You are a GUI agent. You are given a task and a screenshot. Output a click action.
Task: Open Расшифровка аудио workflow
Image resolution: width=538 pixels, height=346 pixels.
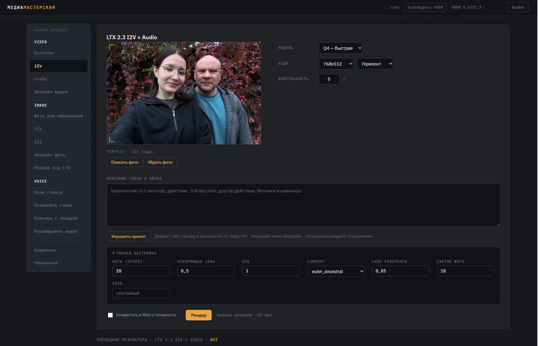coord(58,231)
